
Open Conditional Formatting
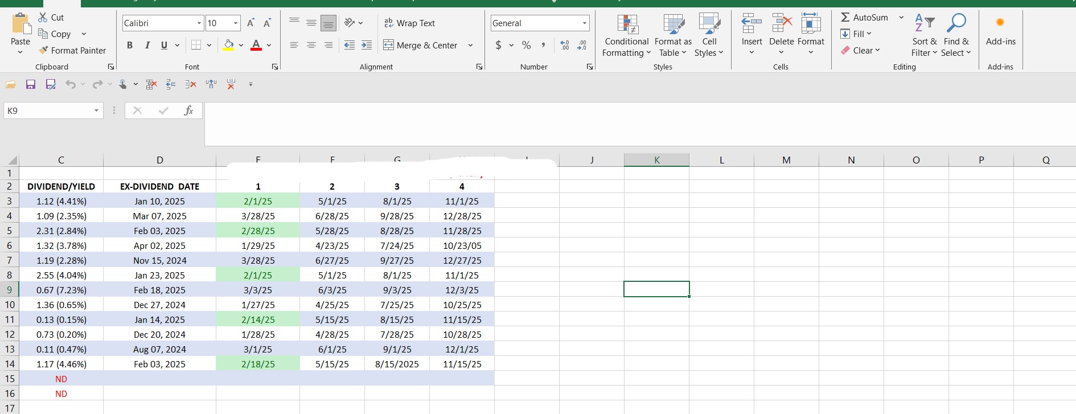click(627, 36)
